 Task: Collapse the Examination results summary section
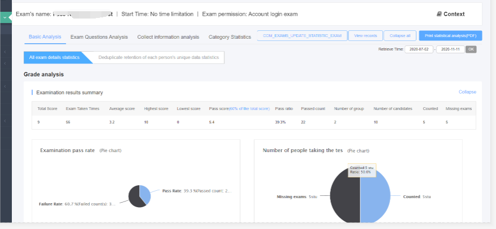tap(467, 92)
